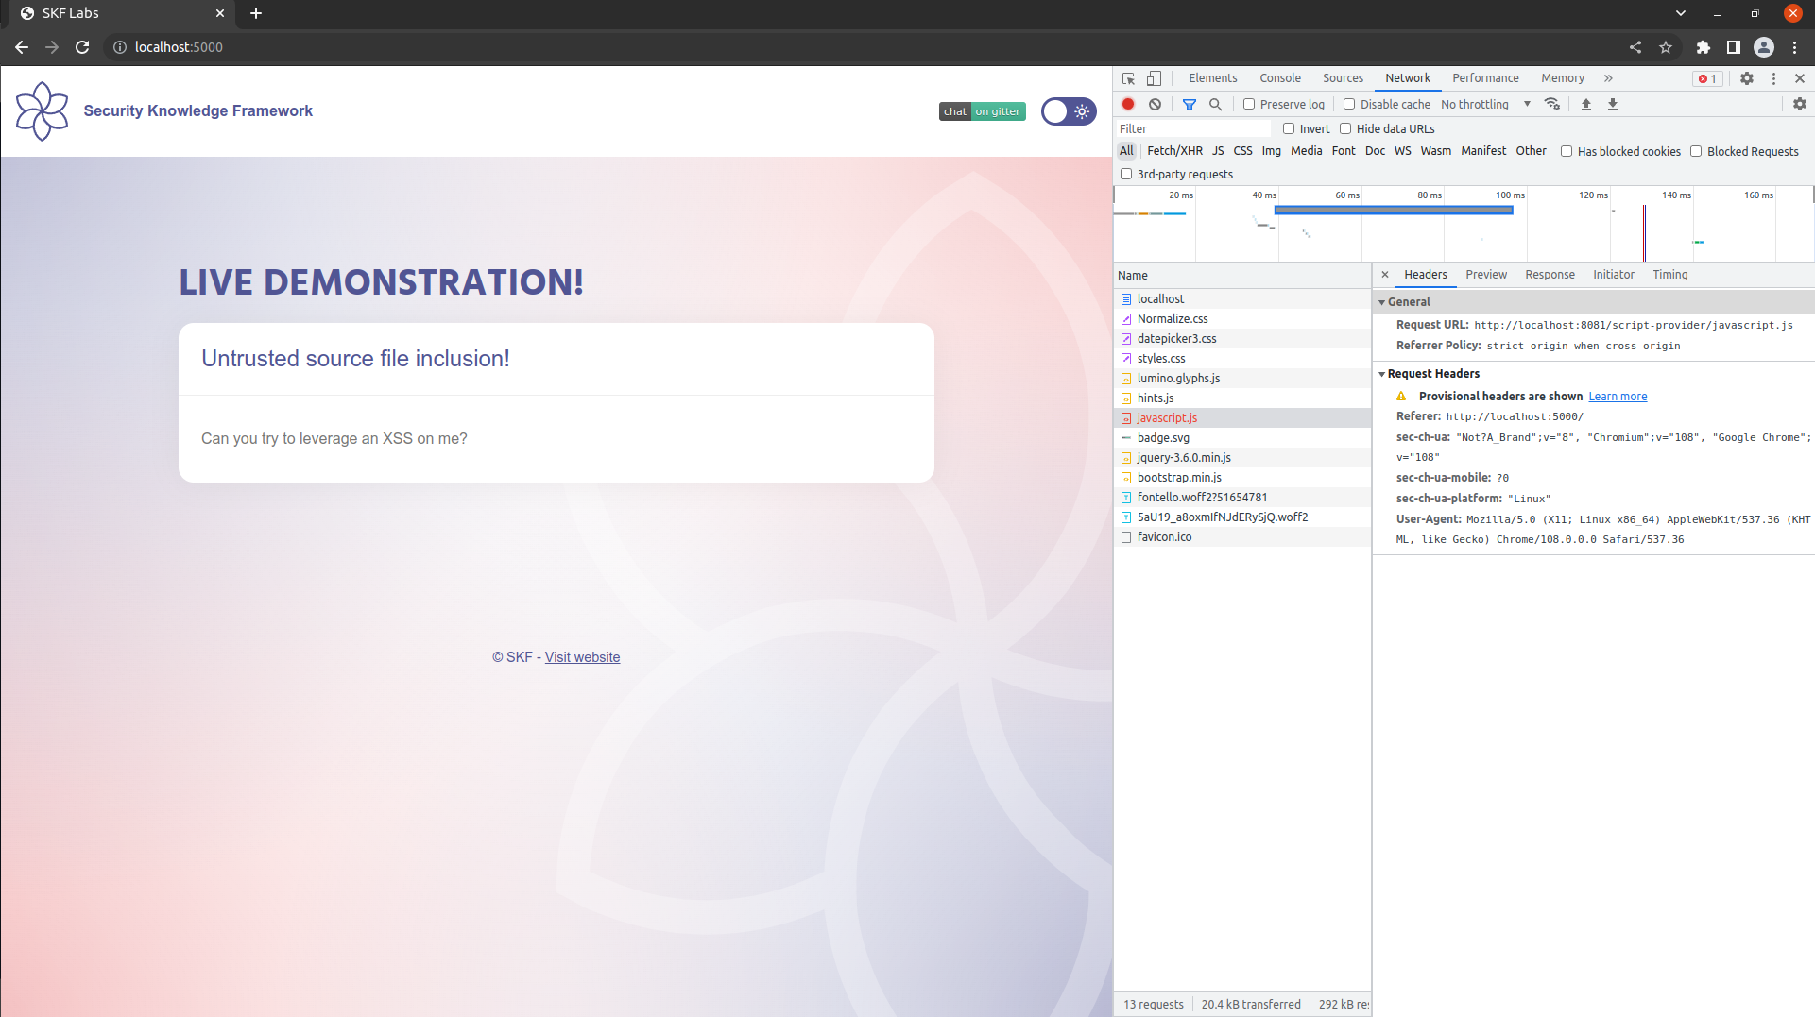Image resolution: width=1815 pixels, height=1017 pixels.
Task: Collapse the Request Headers section
Action: tap(1382, 374)
